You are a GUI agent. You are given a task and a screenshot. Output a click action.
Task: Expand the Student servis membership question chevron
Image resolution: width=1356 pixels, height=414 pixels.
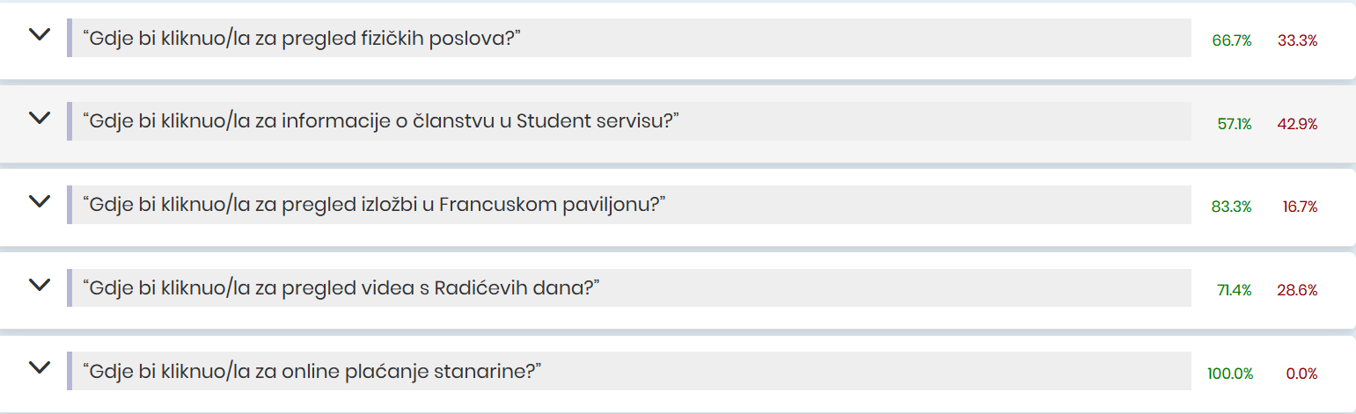pos(39,118)
